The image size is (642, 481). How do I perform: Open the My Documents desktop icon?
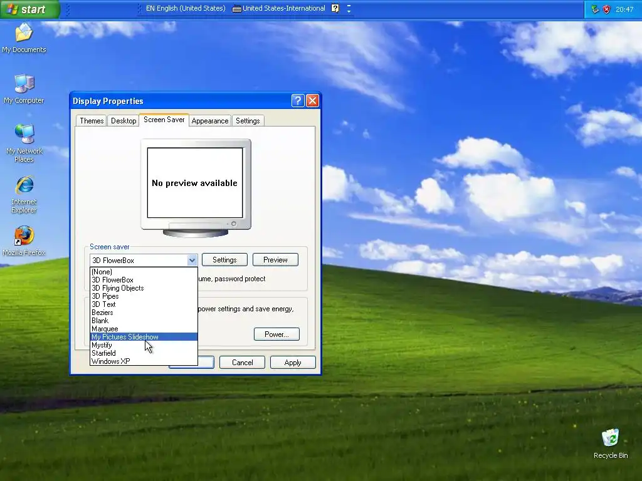point(24,38)
